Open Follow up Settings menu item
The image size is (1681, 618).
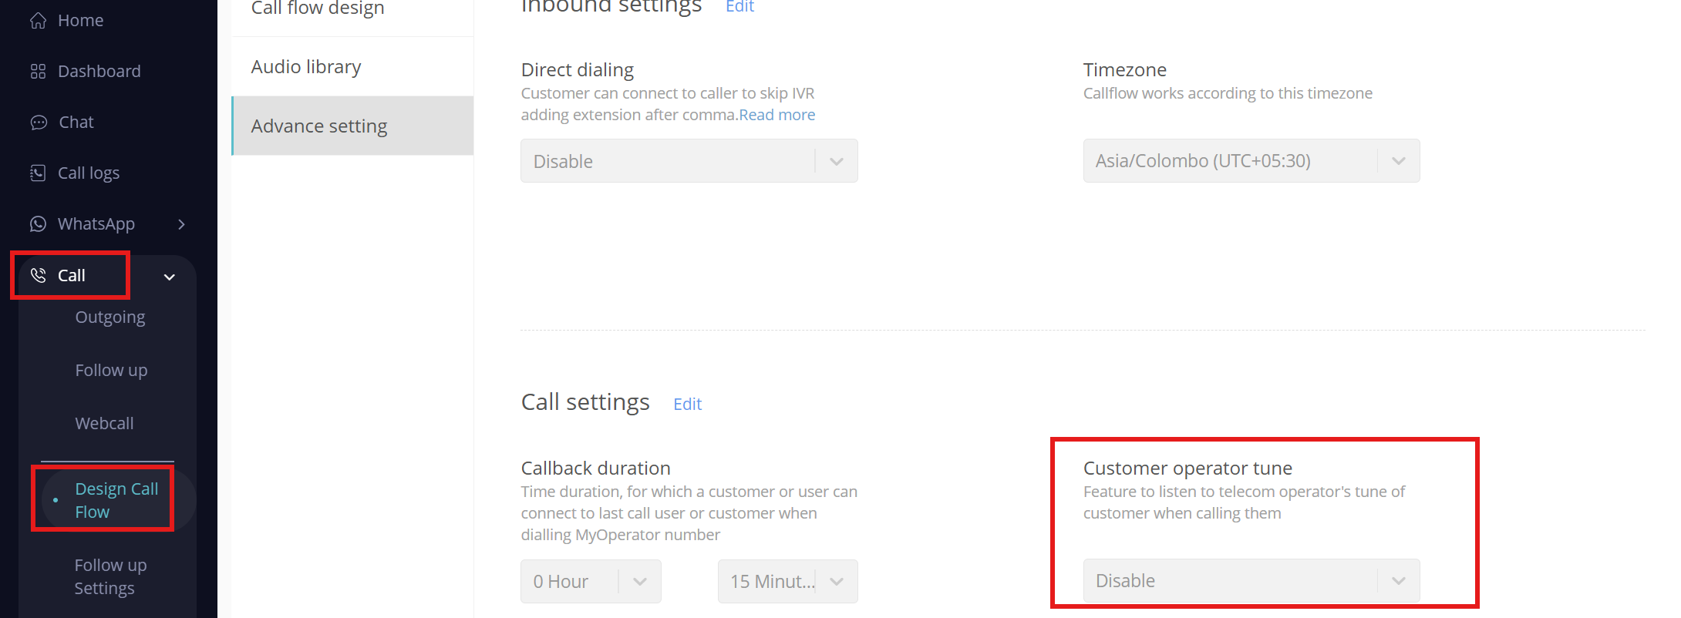click(x=110, y=576)
